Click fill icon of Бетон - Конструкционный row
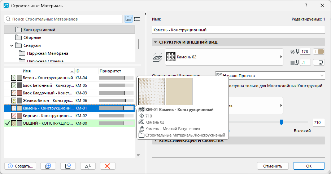The height and width of the screenshot is (174, 331). click(14, 78)
